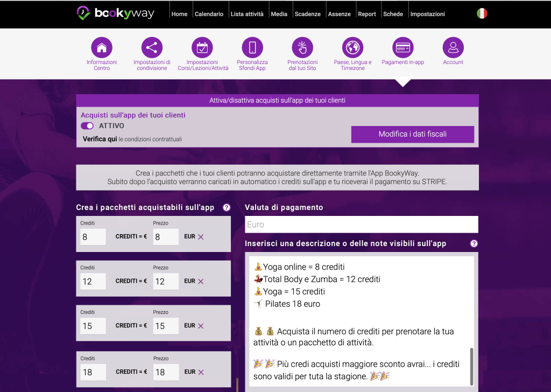Click help icon beside Crea i pacchetti

[227, 207]
